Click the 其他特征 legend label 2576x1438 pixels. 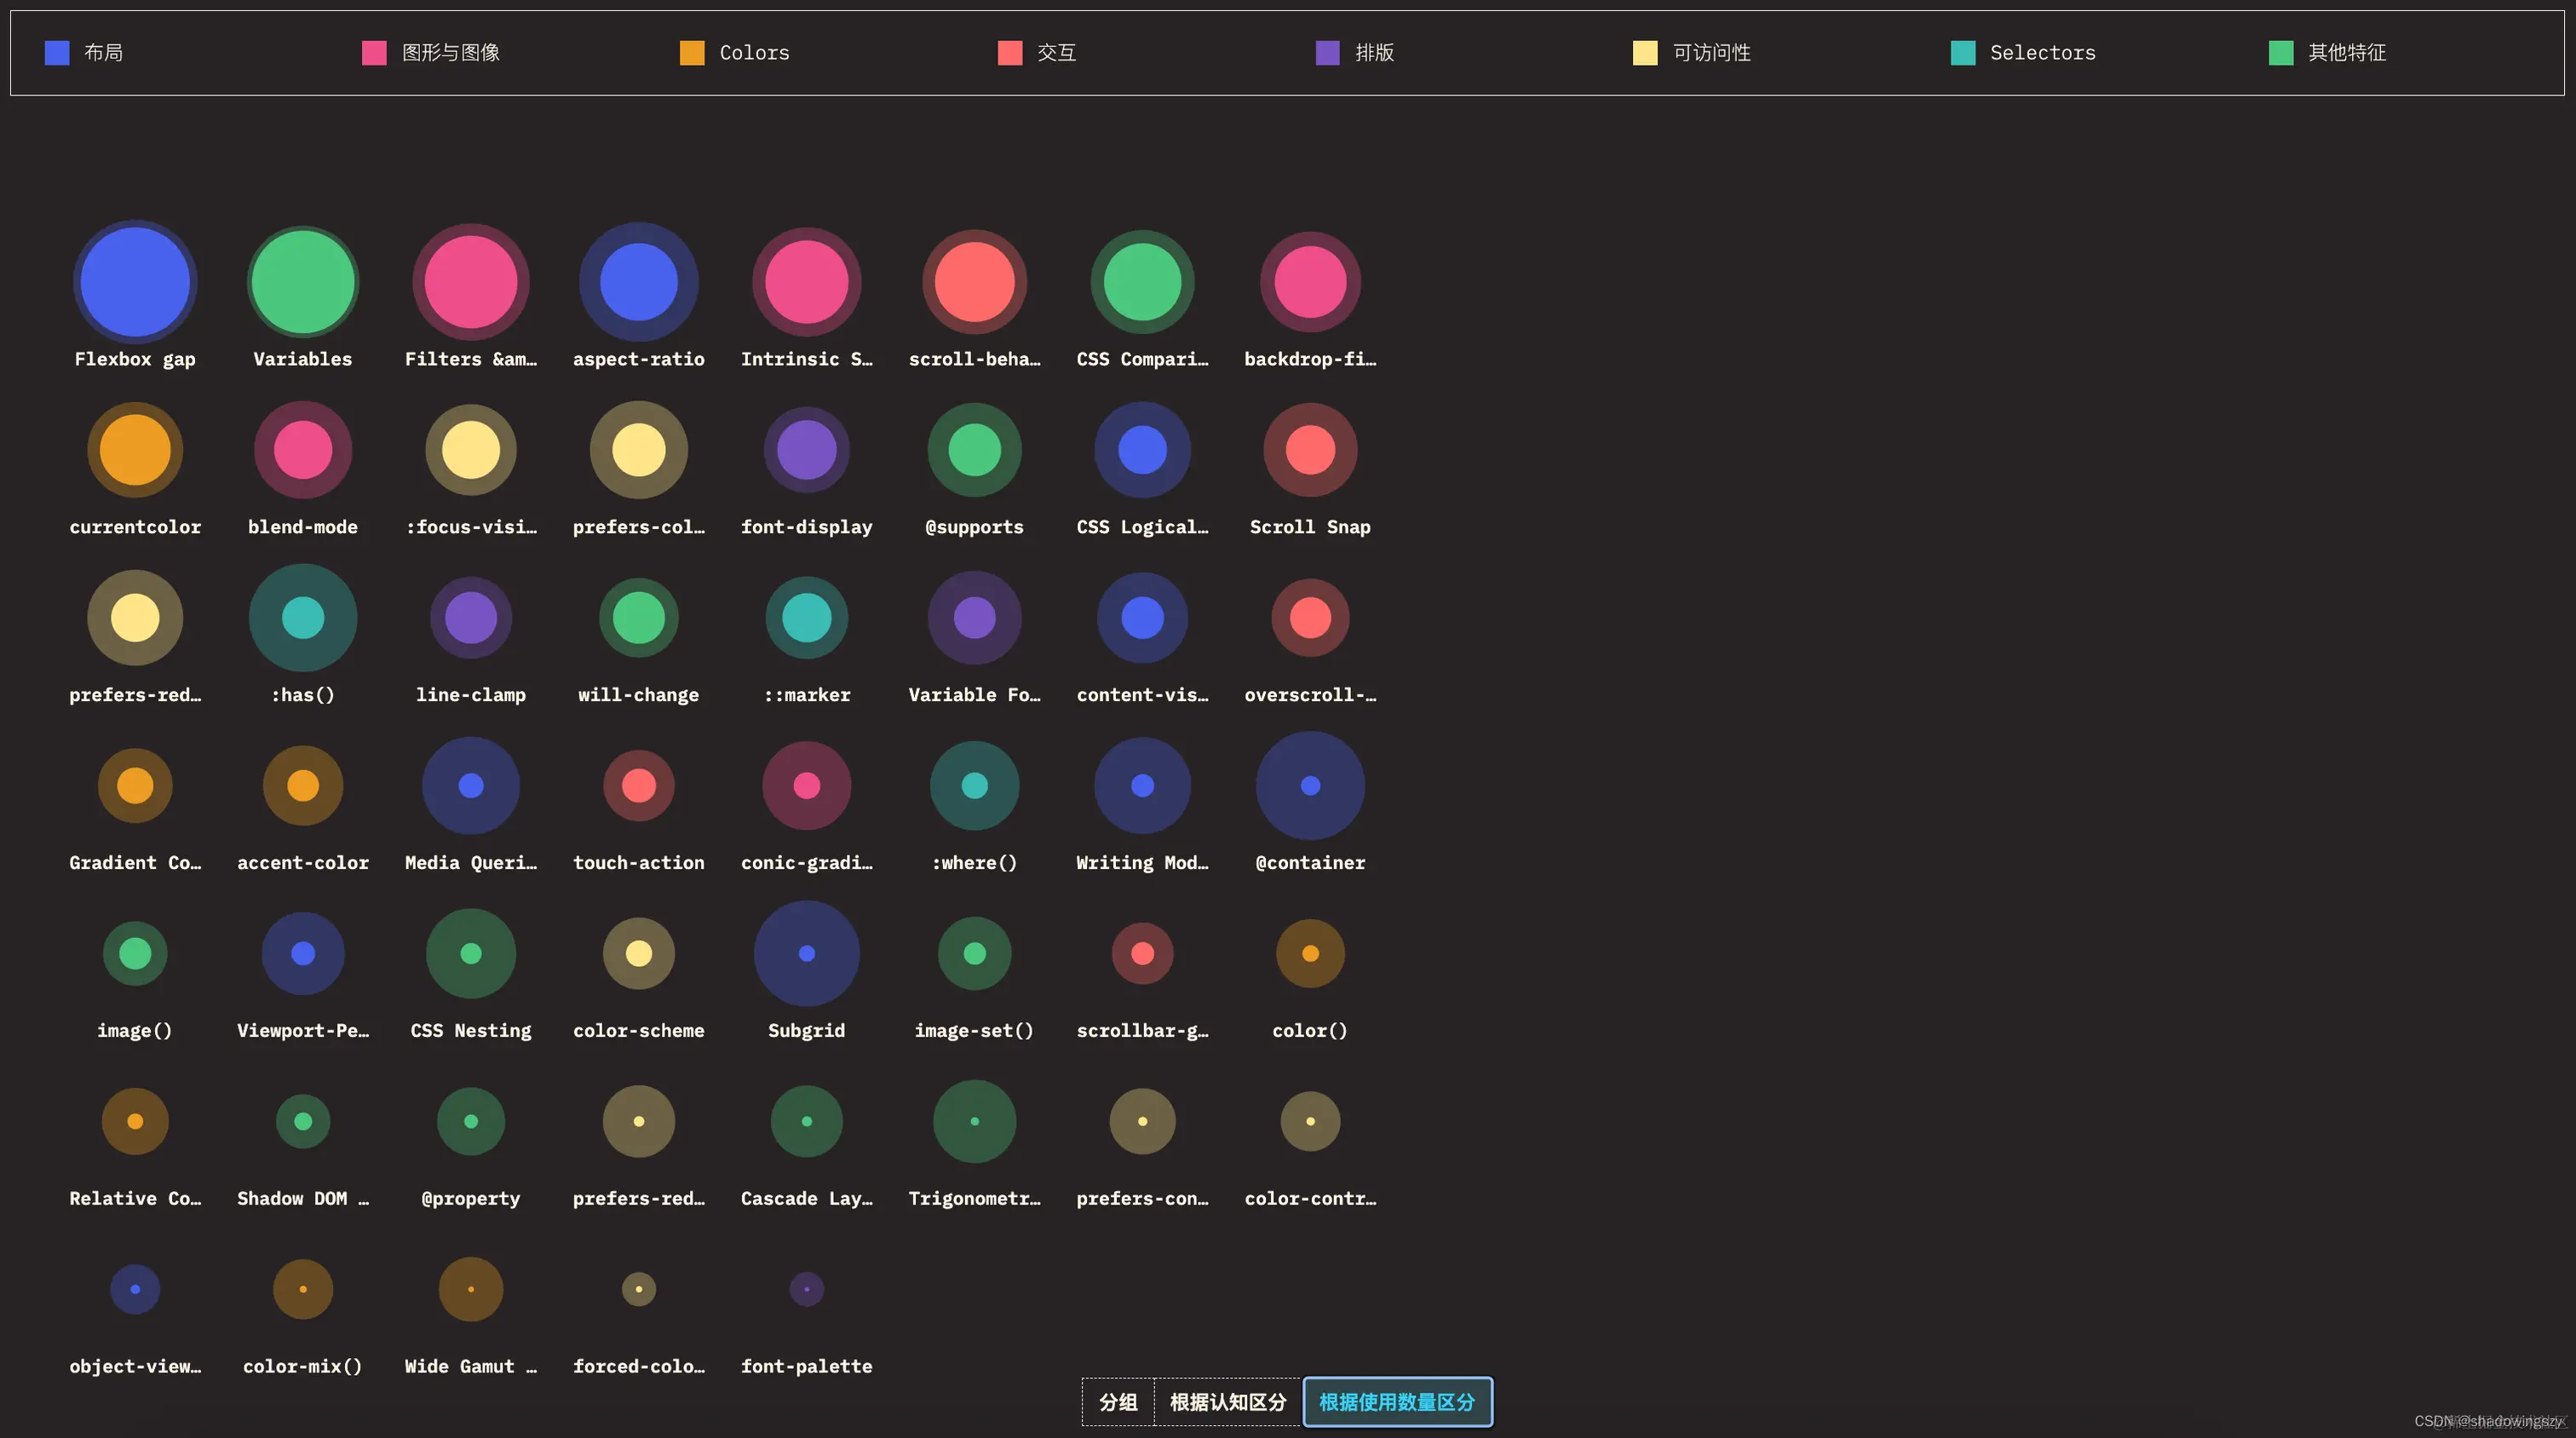click(2346, 53)
